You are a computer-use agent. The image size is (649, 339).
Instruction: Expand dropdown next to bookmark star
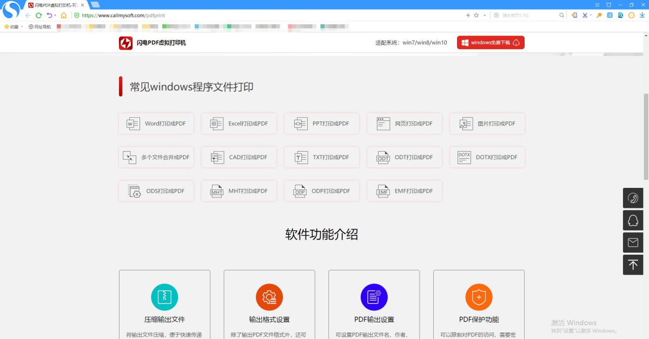coord(485,16)
